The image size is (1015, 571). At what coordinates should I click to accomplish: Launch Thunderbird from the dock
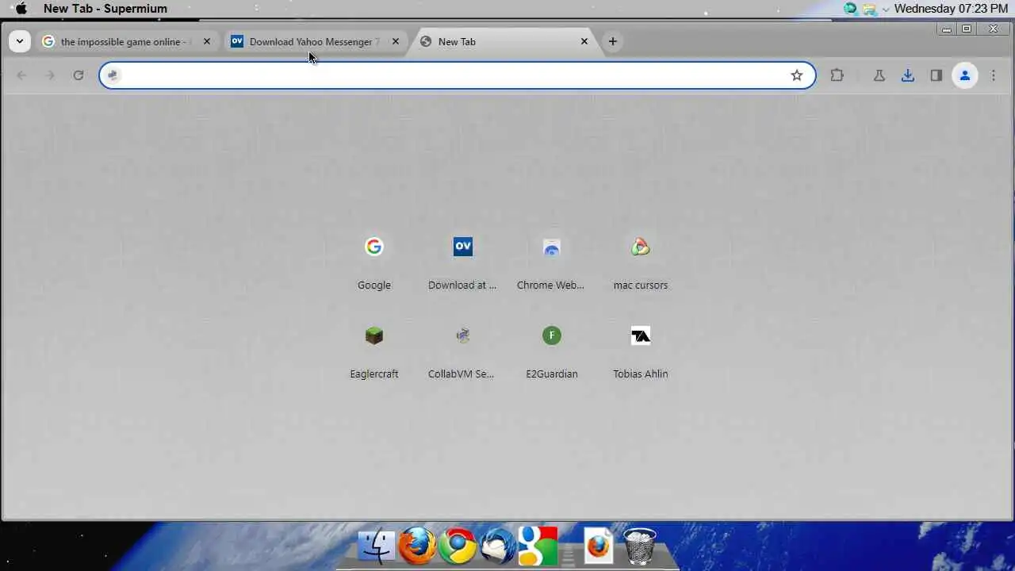pos(497,546)
